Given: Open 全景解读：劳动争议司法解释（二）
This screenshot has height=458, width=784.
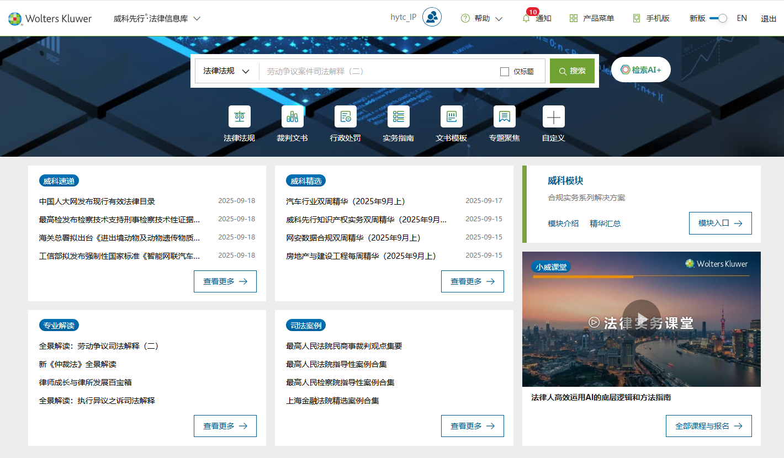Looking at the screenshot, I should point(99,346).
